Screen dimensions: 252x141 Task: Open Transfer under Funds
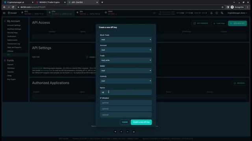(11, 72)
